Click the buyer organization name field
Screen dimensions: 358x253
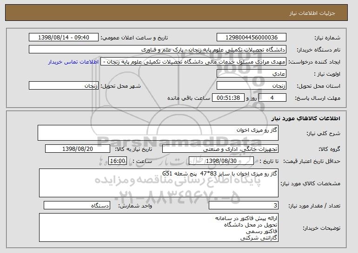pos(158,50)
